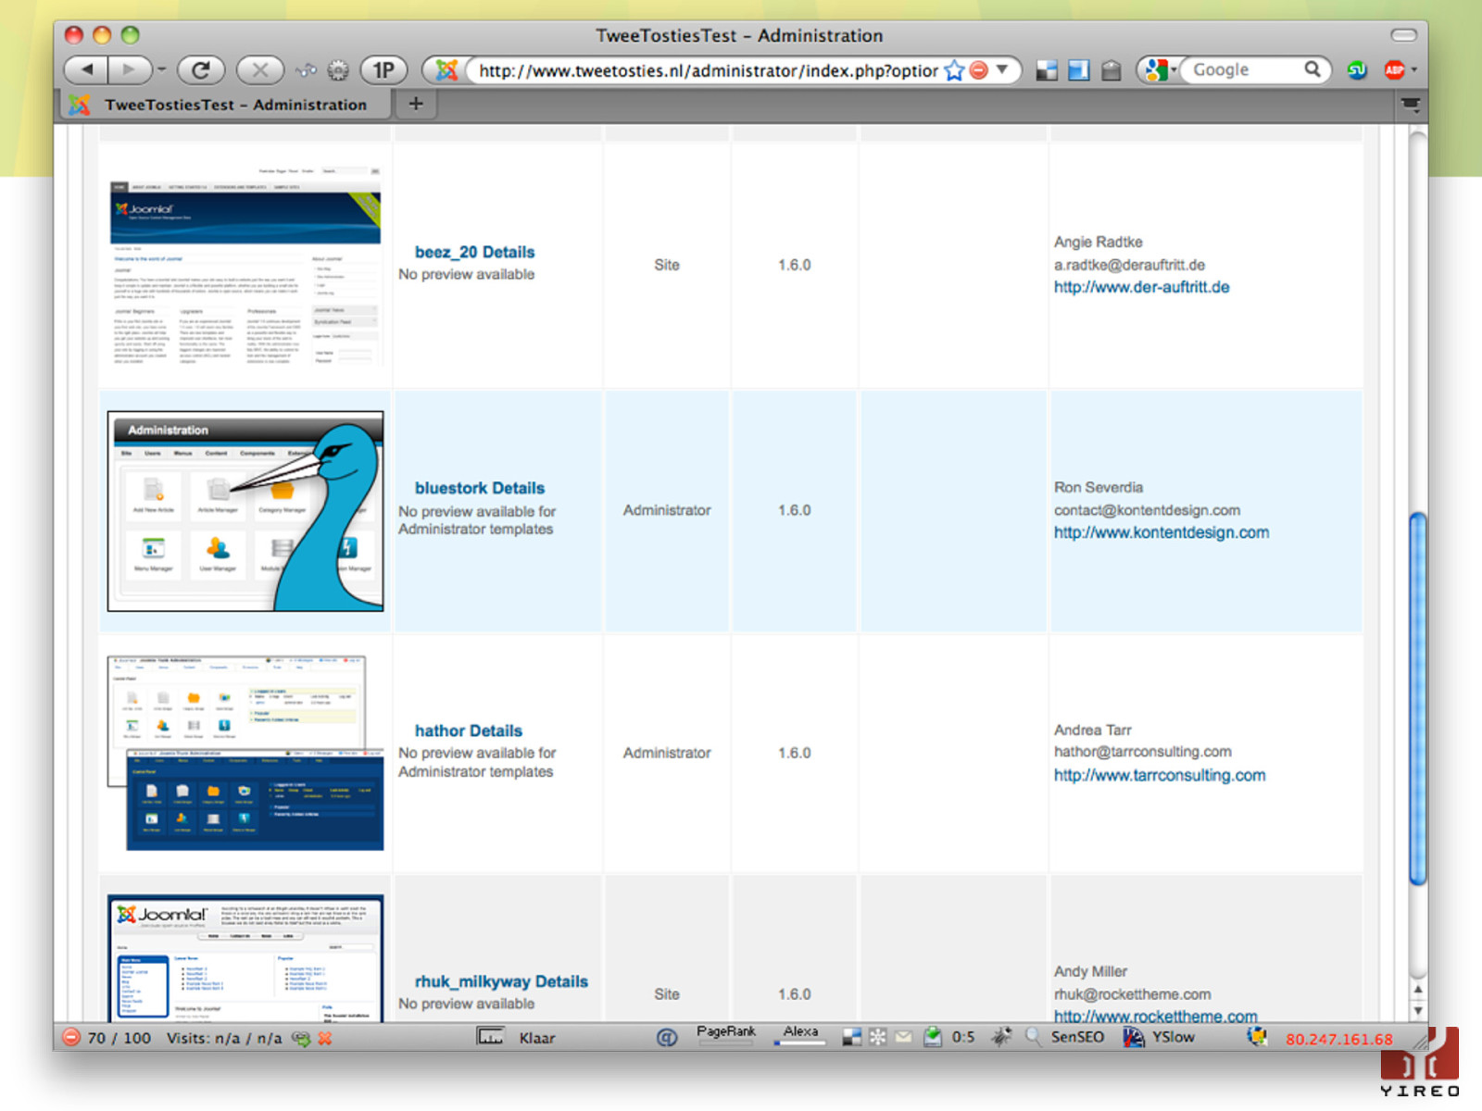Click the snowflake icon in status bar
This screenshot has width=1482, height=1111.
click(877, 1038)
